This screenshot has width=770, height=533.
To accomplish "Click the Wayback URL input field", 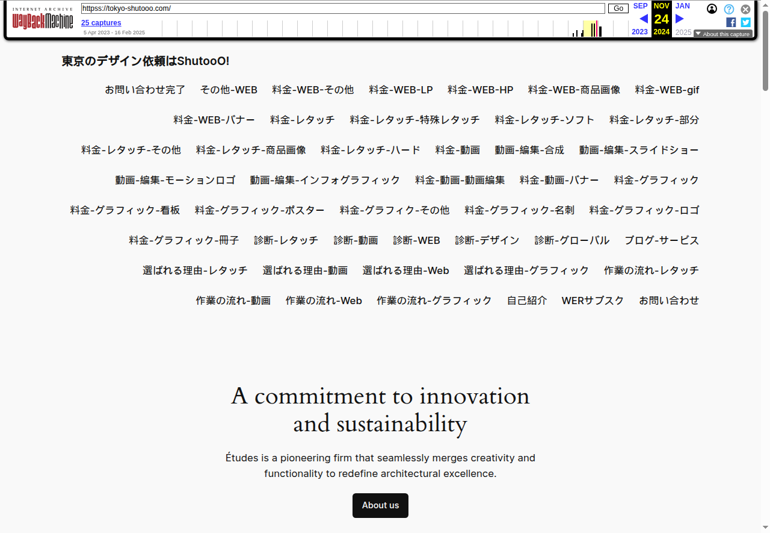I will [343, 8].
